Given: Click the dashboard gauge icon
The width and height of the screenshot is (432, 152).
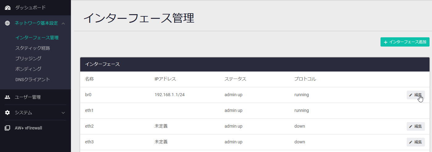Looking at the screenshot, I should 8,8.
